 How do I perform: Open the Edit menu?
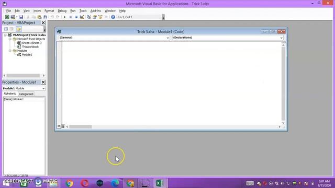coord(17,10)
